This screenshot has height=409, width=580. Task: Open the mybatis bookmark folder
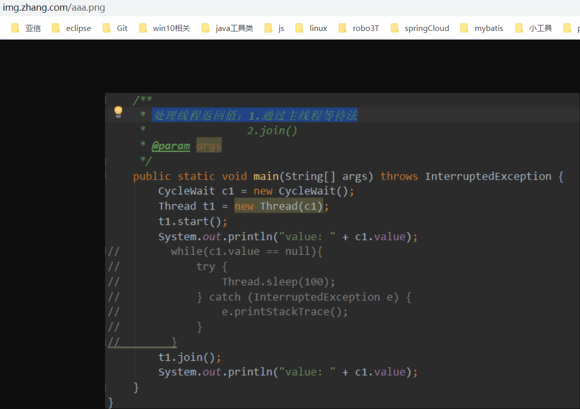(x=482, y=28)
